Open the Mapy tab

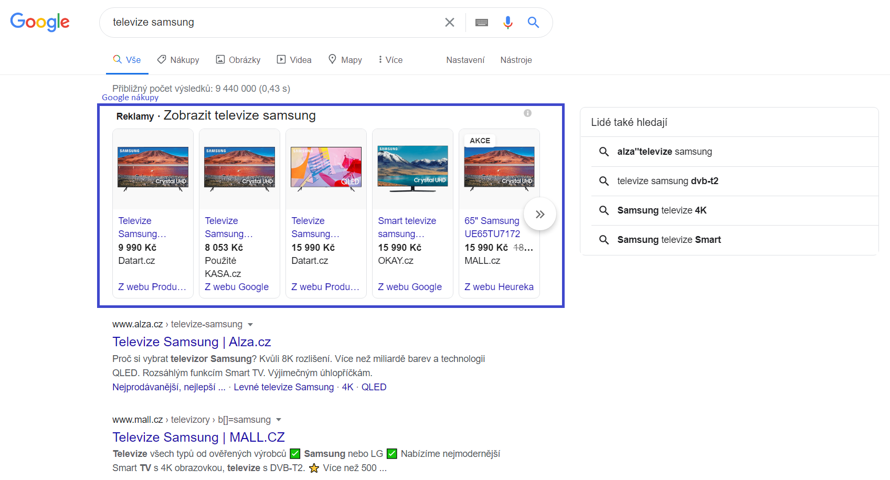[345, 60]
